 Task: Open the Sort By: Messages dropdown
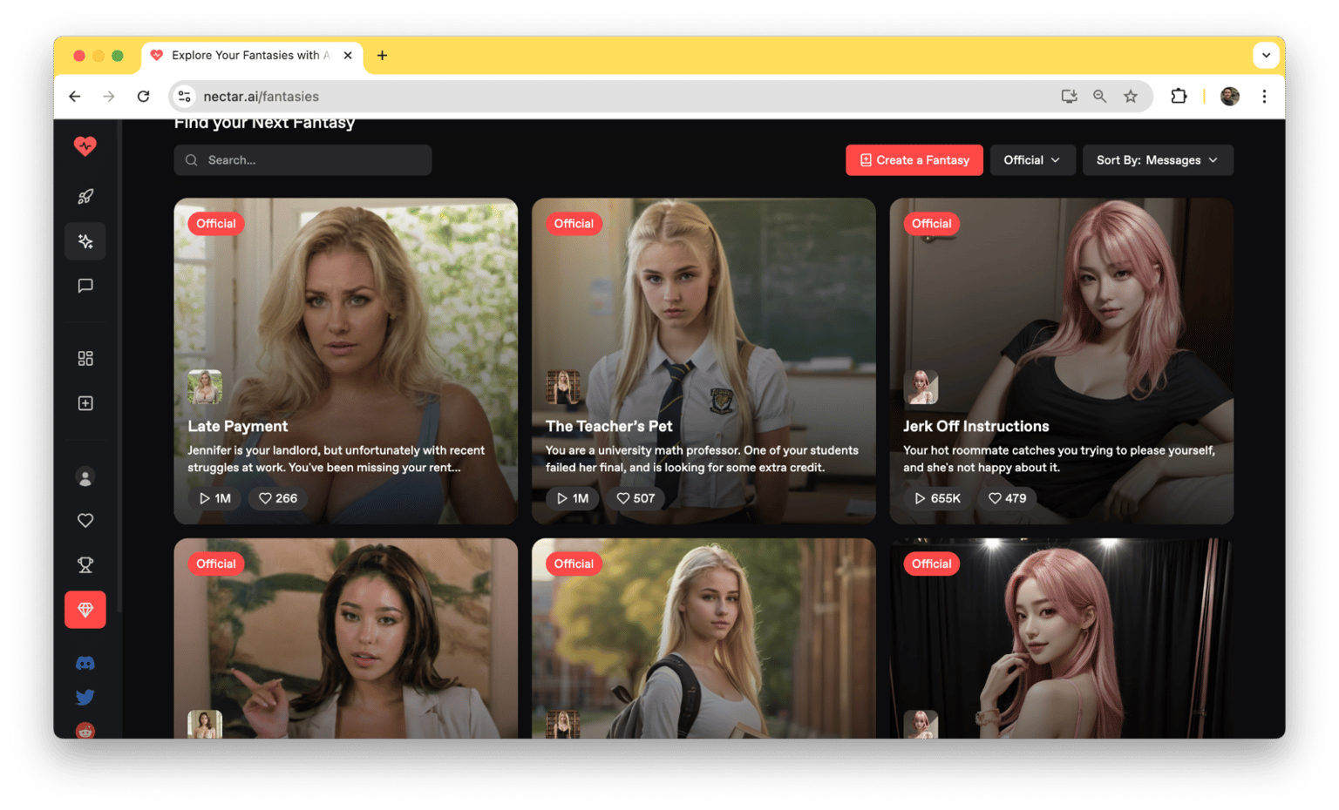(x=1158, y=160)
